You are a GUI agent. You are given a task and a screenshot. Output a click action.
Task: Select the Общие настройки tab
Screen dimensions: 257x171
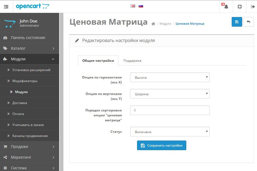[x=98, y=61]
